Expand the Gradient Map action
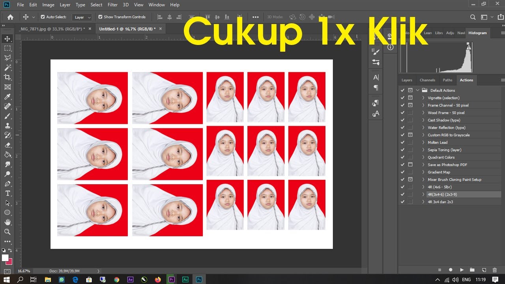The height and width of the screenshot is (284, 505). coord(423,172)
